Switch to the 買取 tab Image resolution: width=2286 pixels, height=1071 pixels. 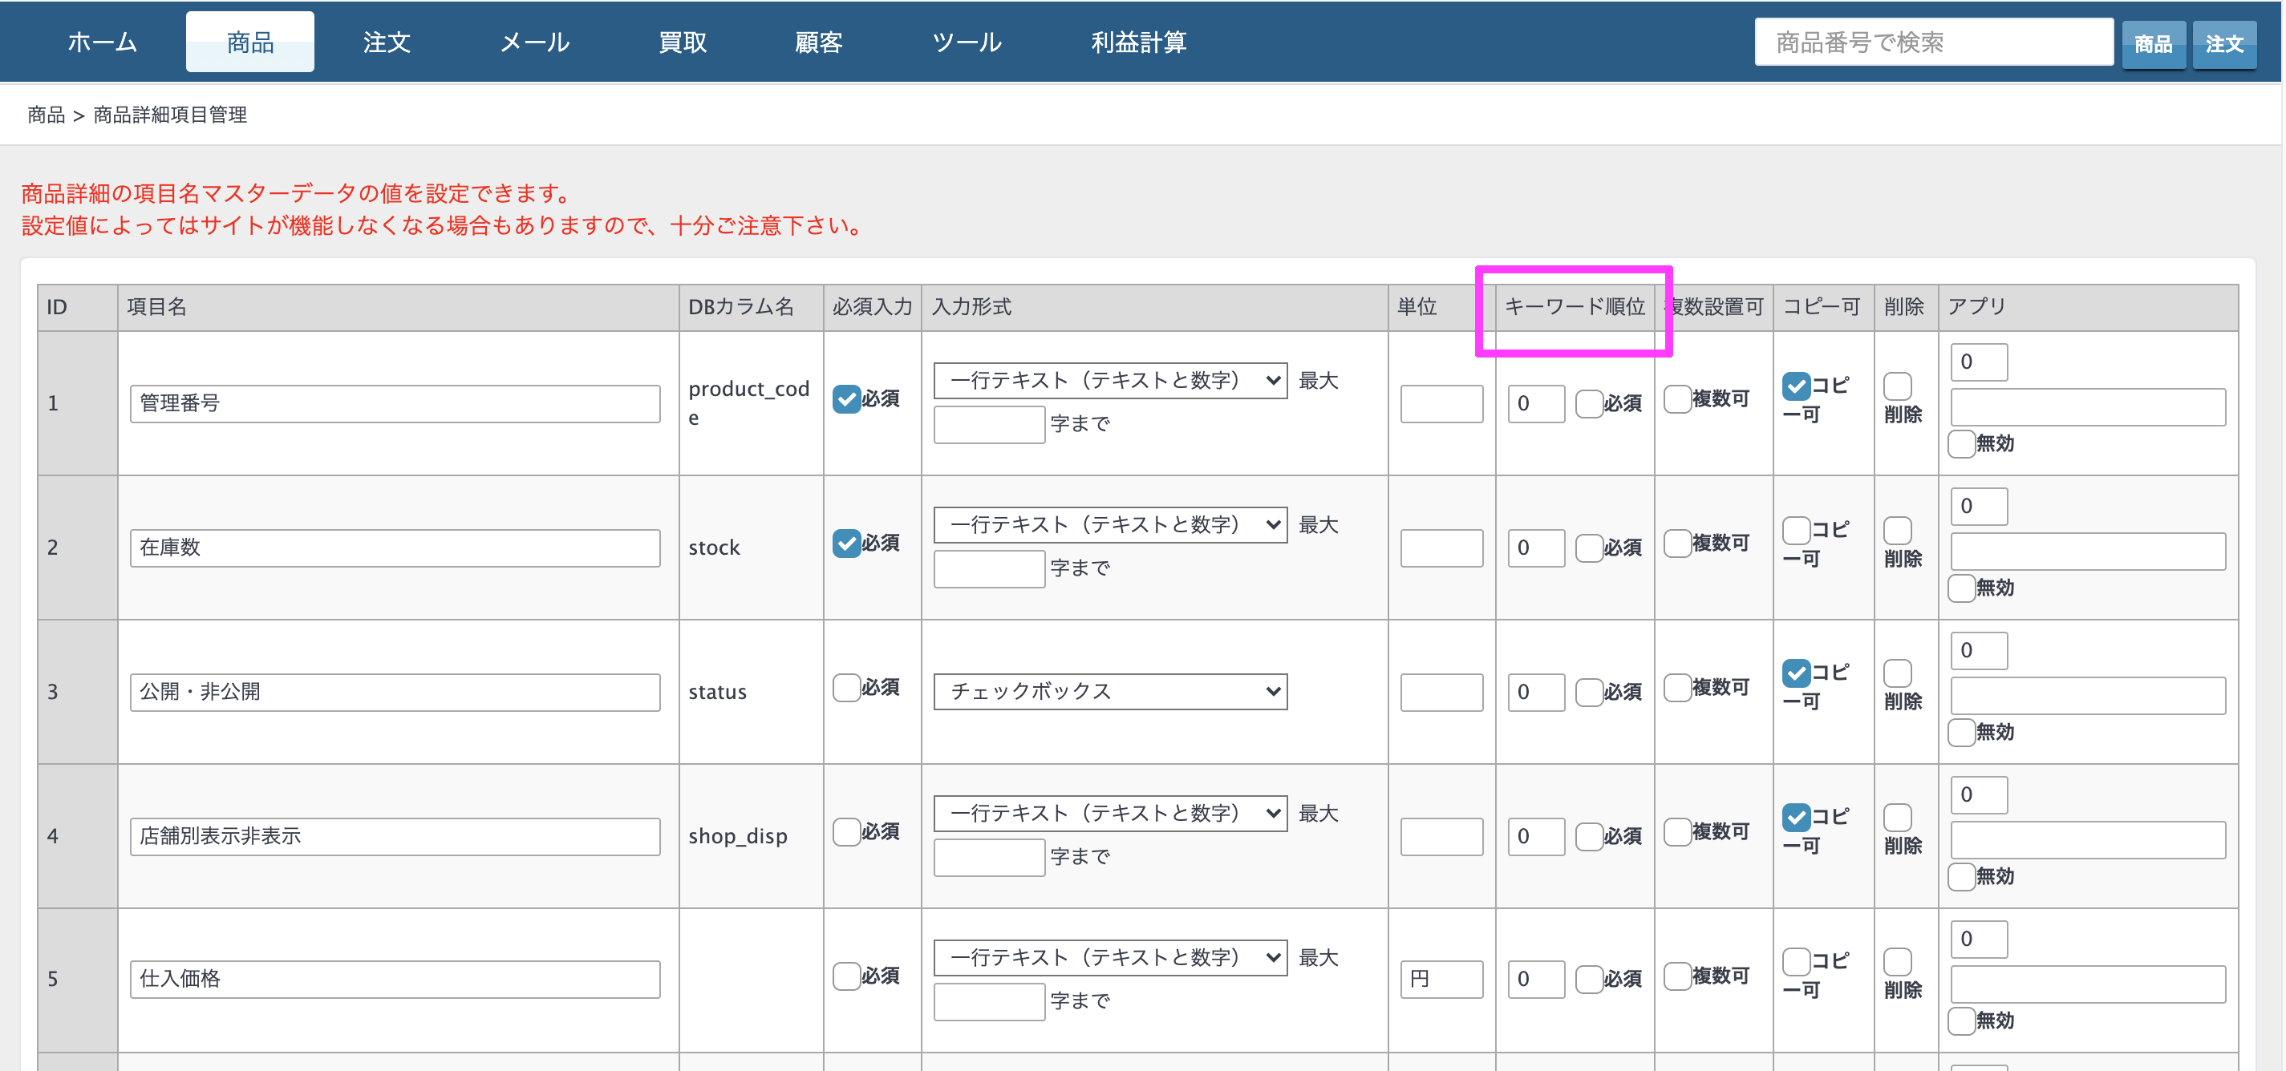click(683, 42)
